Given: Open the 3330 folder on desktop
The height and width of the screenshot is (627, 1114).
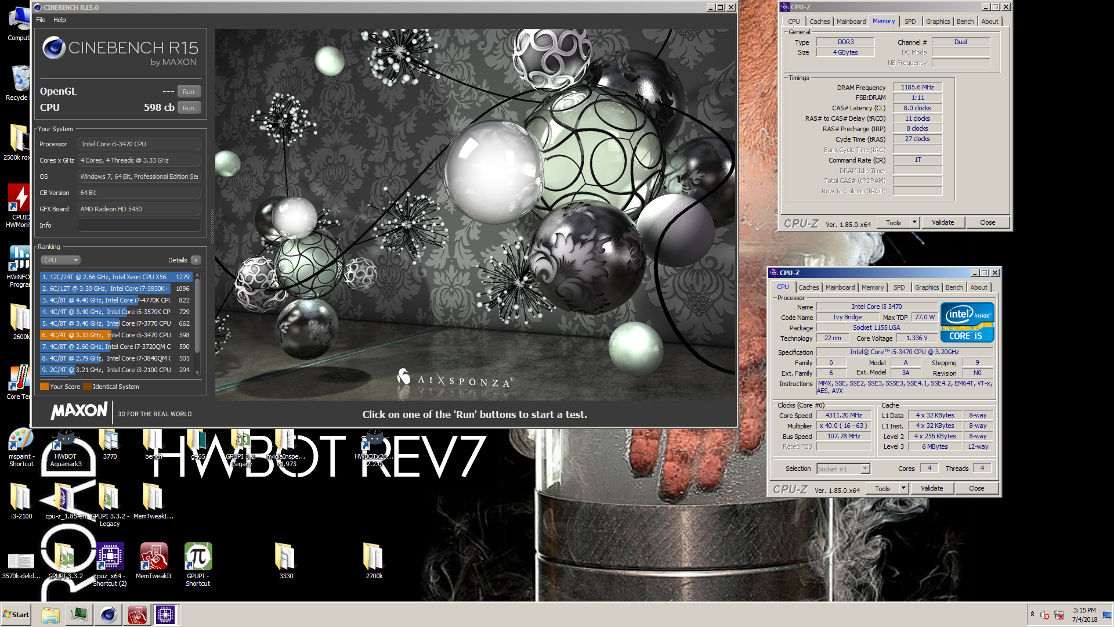Looking at the screenshot, I should [285, 561].
